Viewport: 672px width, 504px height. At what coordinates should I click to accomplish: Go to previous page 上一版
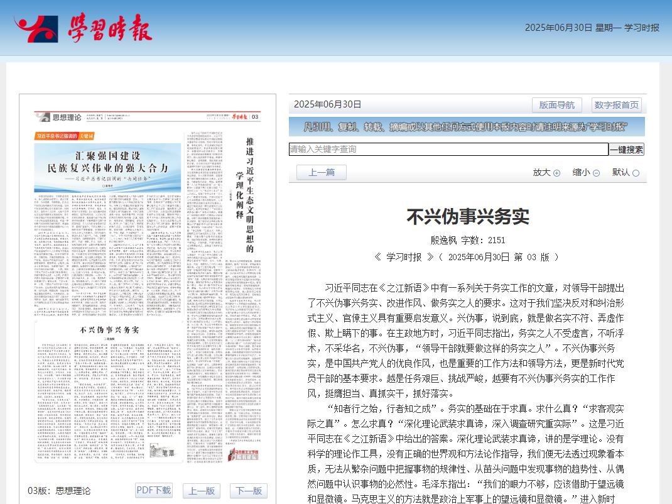(x=202, y=491)
